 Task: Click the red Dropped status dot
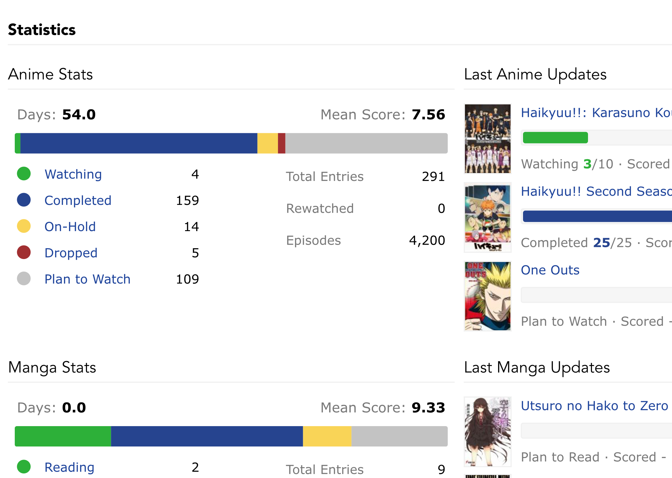(x=24, y=252)
